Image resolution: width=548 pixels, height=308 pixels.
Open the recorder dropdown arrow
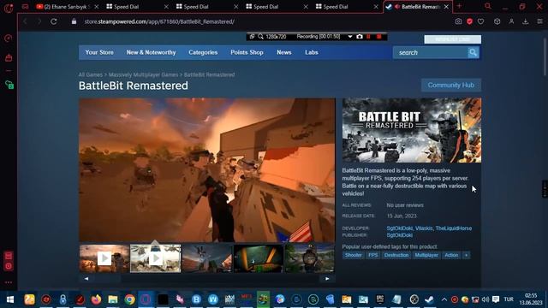[350, 37]
